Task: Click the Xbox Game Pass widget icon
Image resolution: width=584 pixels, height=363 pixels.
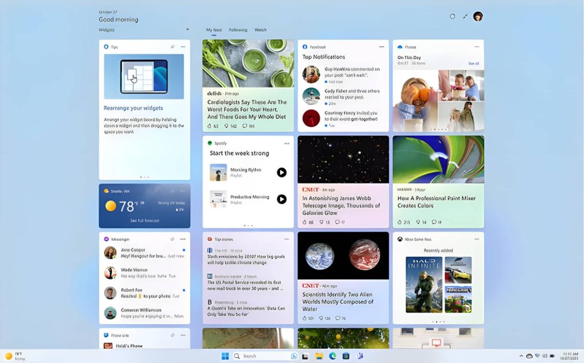Action: tap(400, 239)
